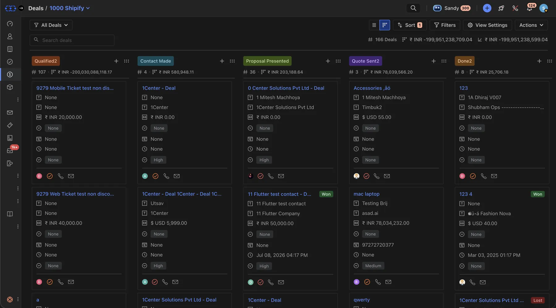Screen dimensions: 556x308
Task: Select the Qualified2 stage label
Action: coord(46,61)
